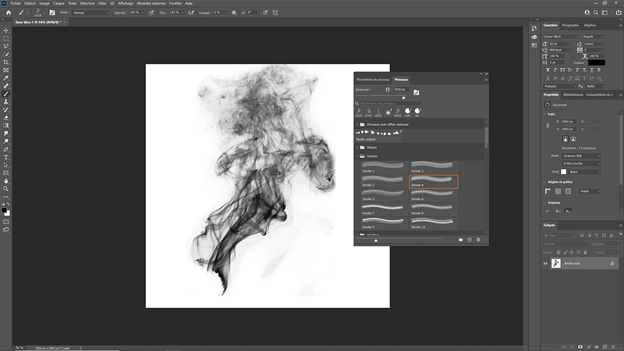Open the Blanc background dropdown
624x351 pixels.
[585, 171]
